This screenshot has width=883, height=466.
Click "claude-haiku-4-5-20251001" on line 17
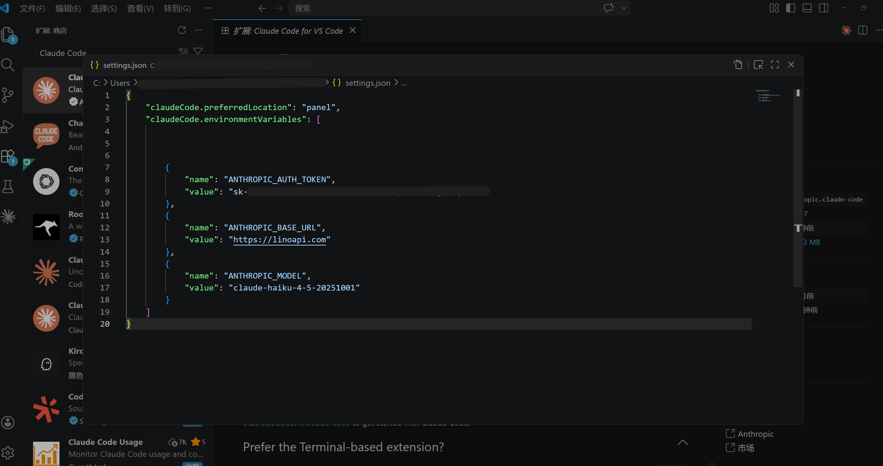[294, 288]
